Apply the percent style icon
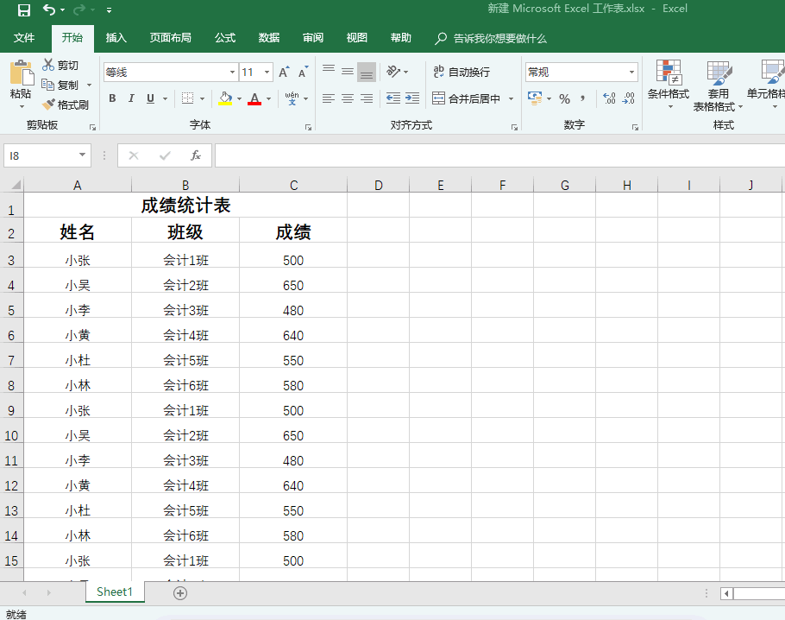Screen dimensions: 785x620 coord(564,98)
